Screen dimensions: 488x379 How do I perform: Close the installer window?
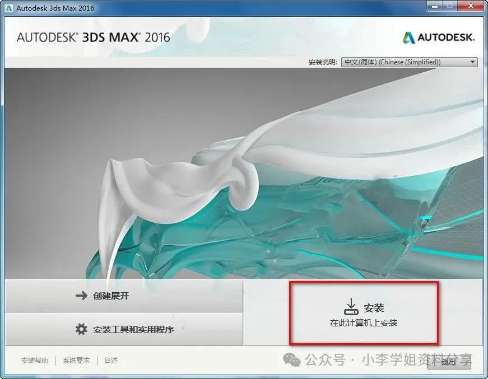click(x=471, y=6)
